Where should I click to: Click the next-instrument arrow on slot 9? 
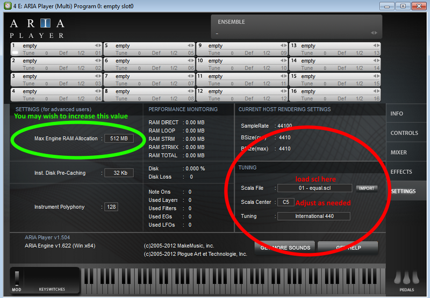pyautogui.click(x=285, y=46)
